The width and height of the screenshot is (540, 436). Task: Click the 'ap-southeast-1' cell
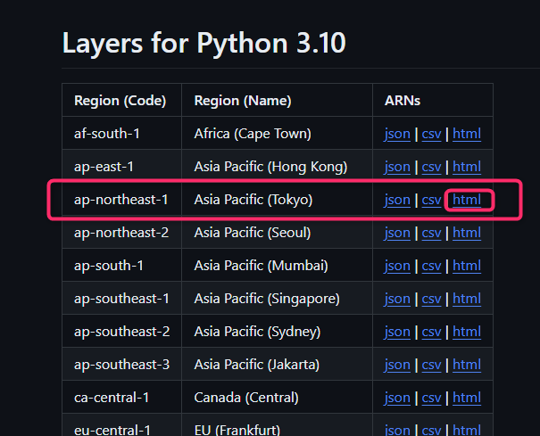point(121,299)
